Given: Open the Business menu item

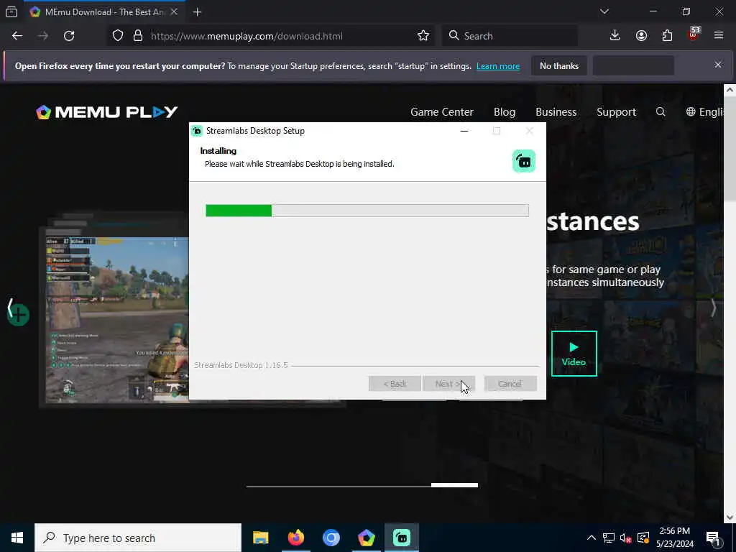Looking at the screenshot, I should coord(556,112).
